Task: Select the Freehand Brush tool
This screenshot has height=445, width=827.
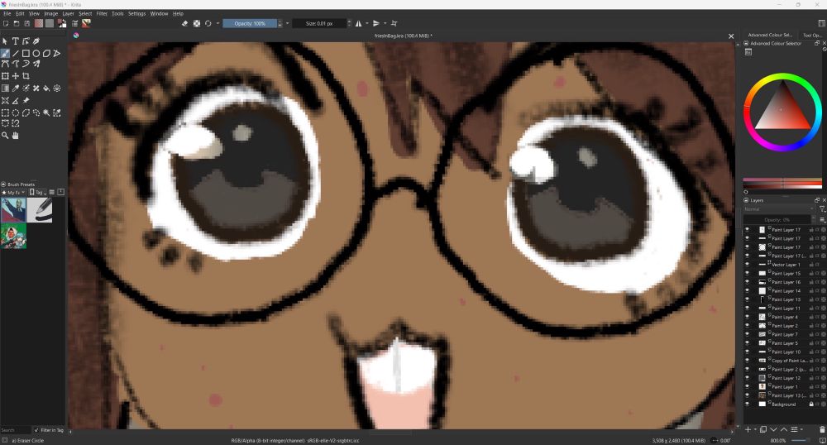Action: point(5,53)
